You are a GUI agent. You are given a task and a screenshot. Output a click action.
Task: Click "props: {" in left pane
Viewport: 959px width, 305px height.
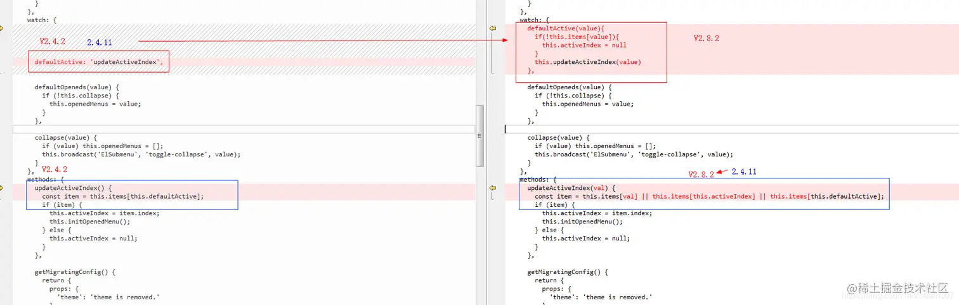pos(65,289)
